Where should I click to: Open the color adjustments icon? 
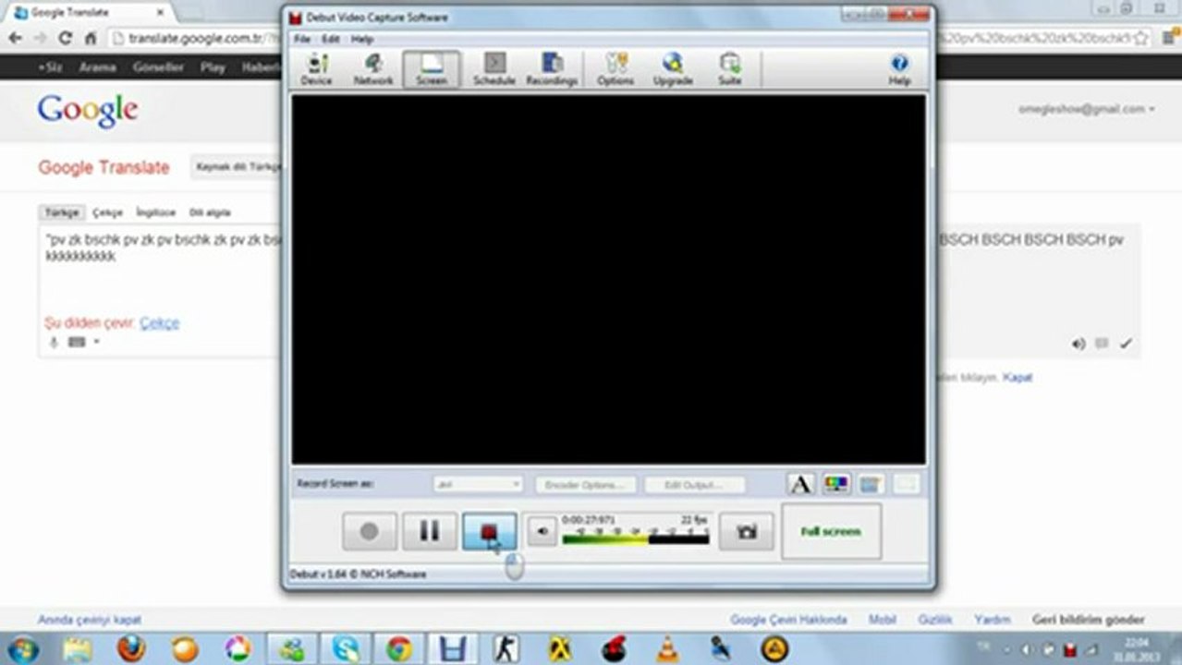point(835,484)
